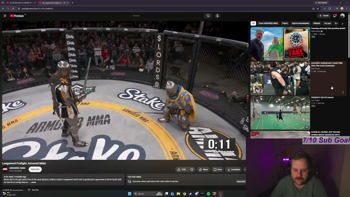Open the live chat replay panel
Image resolution: width=350 pixels, height=197 pixels.
click(241, 181)
